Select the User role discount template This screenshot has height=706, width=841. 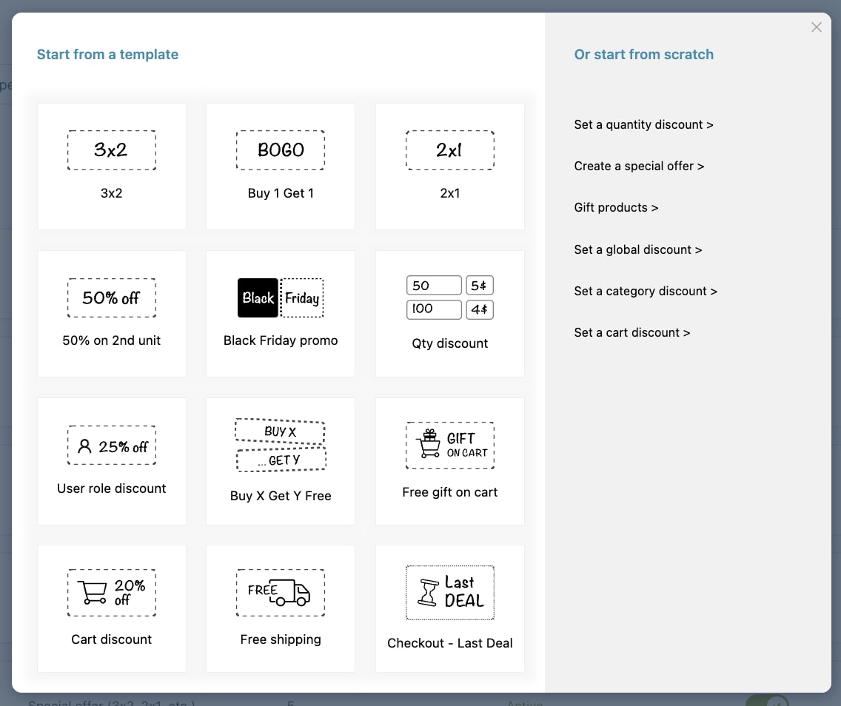click(111, 460)
